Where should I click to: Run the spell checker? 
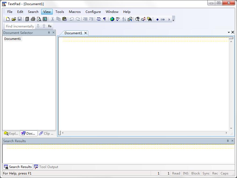[x=118, y=19]
